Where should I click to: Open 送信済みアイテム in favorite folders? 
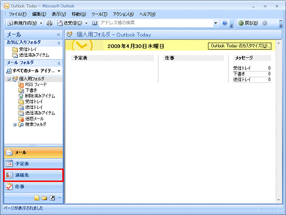click(34, 55)
